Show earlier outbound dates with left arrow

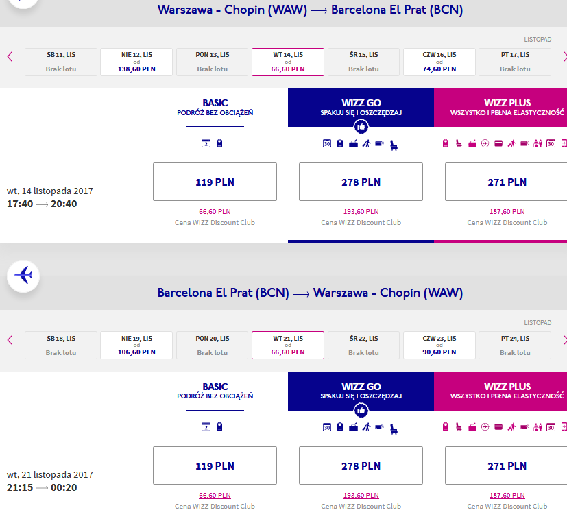click(x=10, y=57)
